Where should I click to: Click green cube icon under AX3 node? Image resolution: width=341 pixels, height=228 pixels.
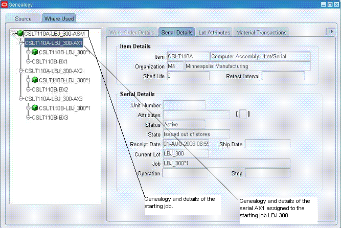click(35, 108)
